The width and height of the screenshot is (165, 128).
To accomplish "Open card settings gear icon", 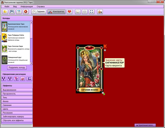I will (x=105, y=50).
